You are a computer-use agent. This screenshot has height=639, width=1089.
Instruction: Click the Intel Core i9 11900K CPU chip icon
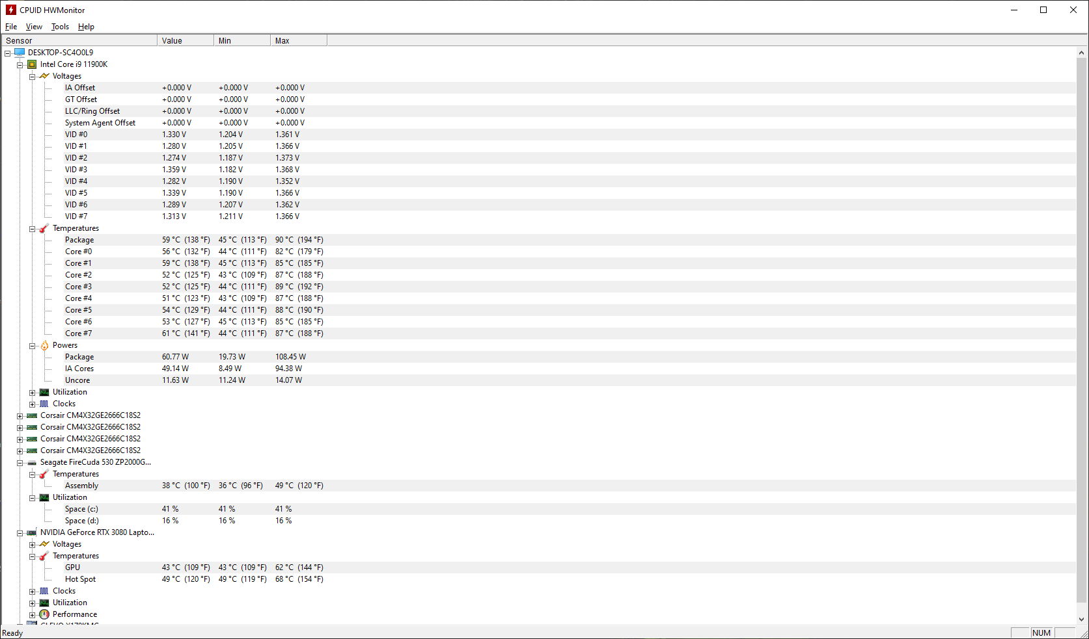coord(32,64)
